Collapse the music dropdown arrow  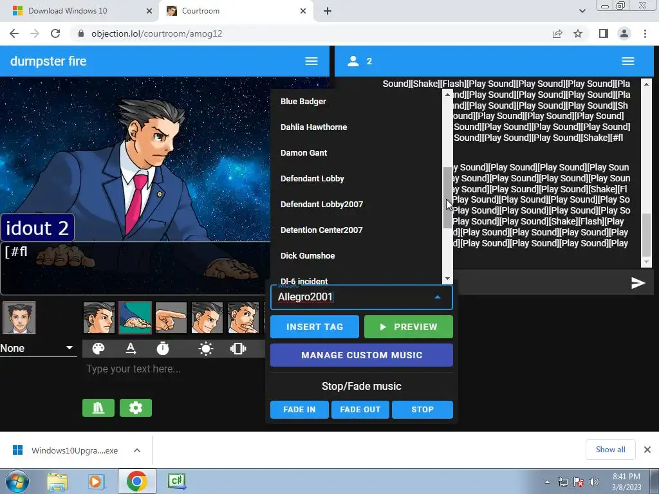pyautogui.click(x=438, y=297)
